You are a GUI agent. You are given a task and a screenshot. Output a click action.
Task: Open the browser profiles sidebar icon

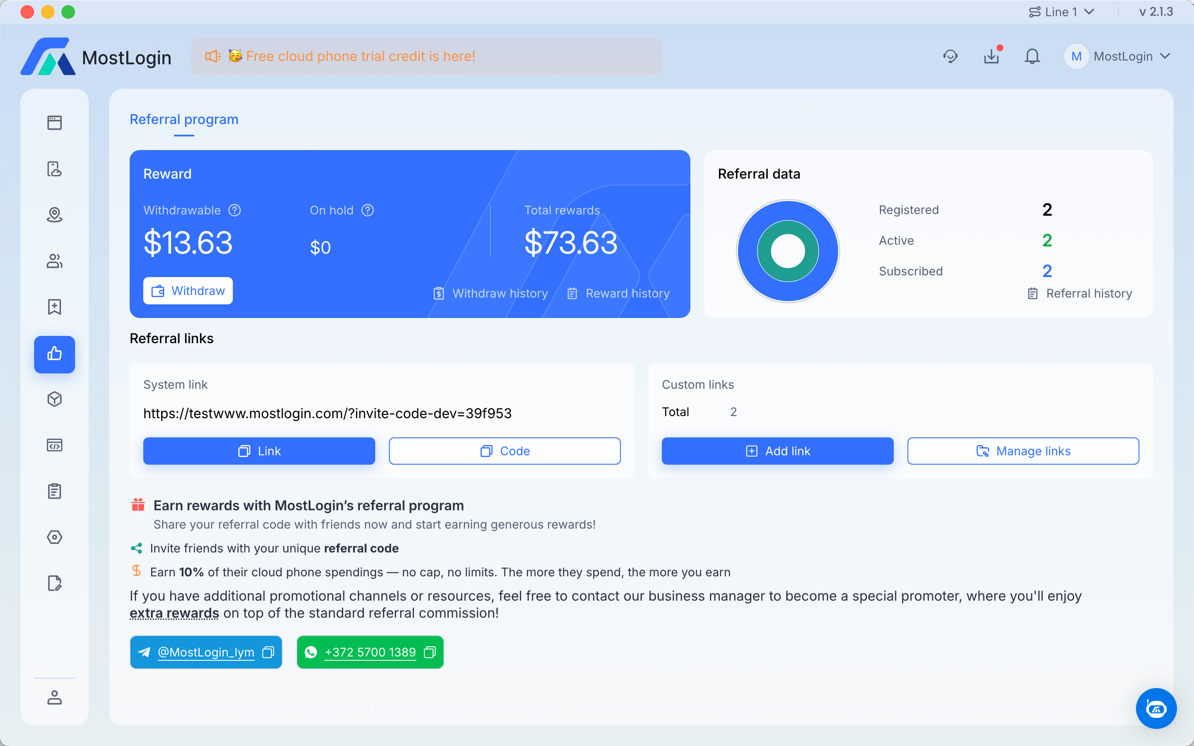(x=54, y=122)
